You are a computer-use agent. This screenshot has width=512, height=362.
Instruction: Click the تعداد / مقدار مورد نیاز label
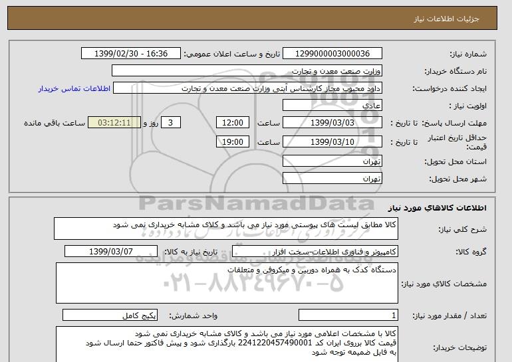pos(449,316)
